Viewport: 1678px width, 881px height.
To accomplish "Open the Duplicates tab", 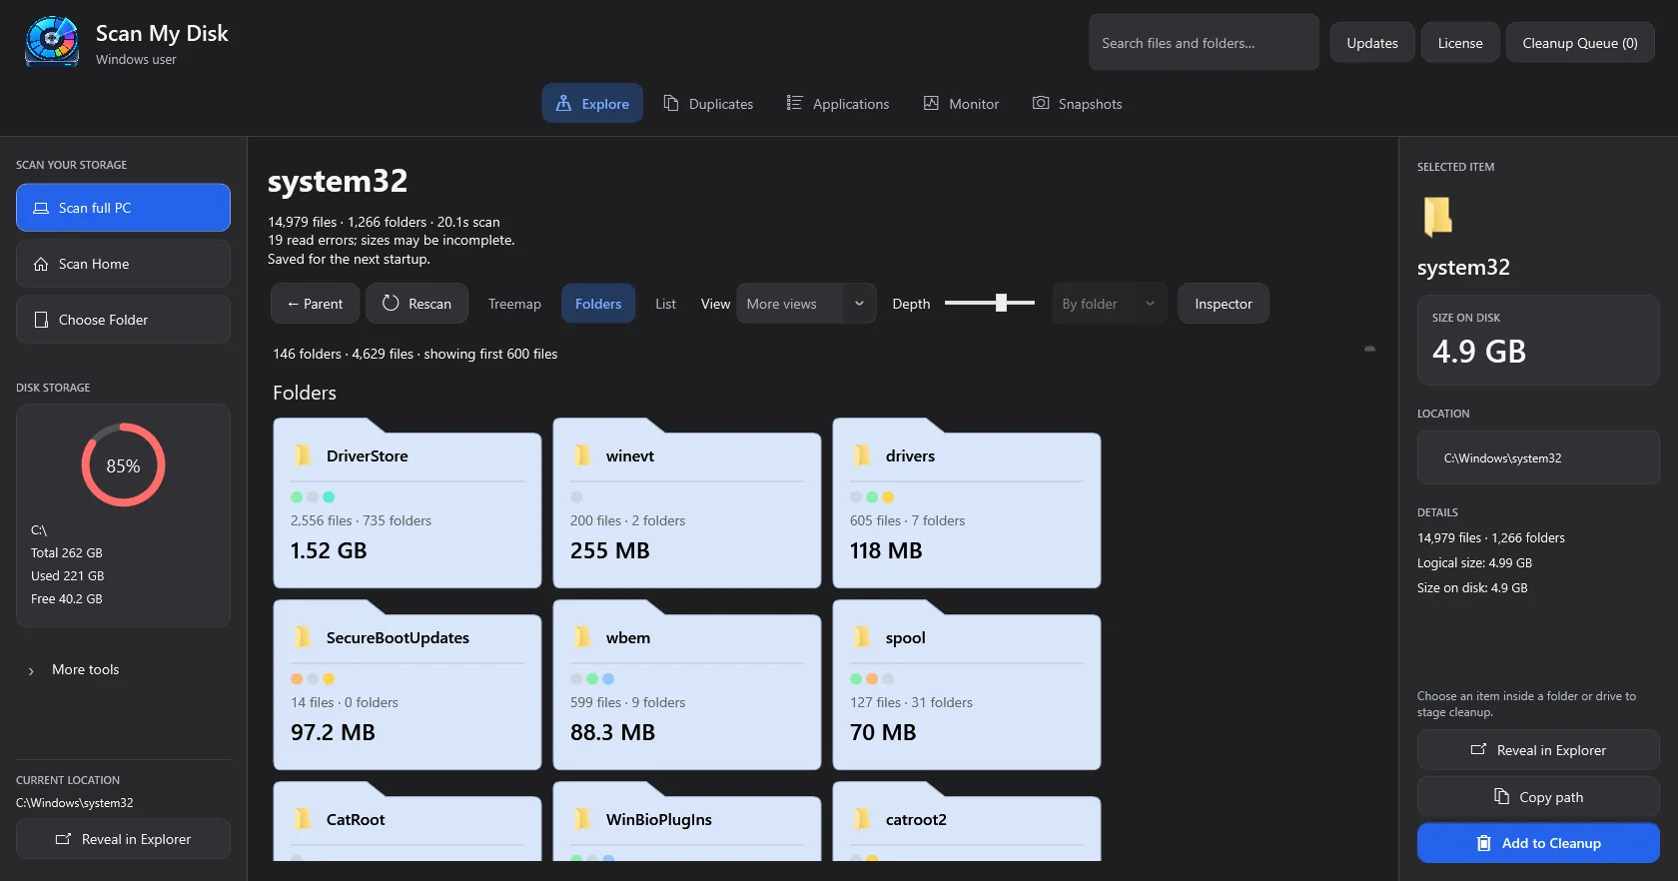I will pos(708,103).
